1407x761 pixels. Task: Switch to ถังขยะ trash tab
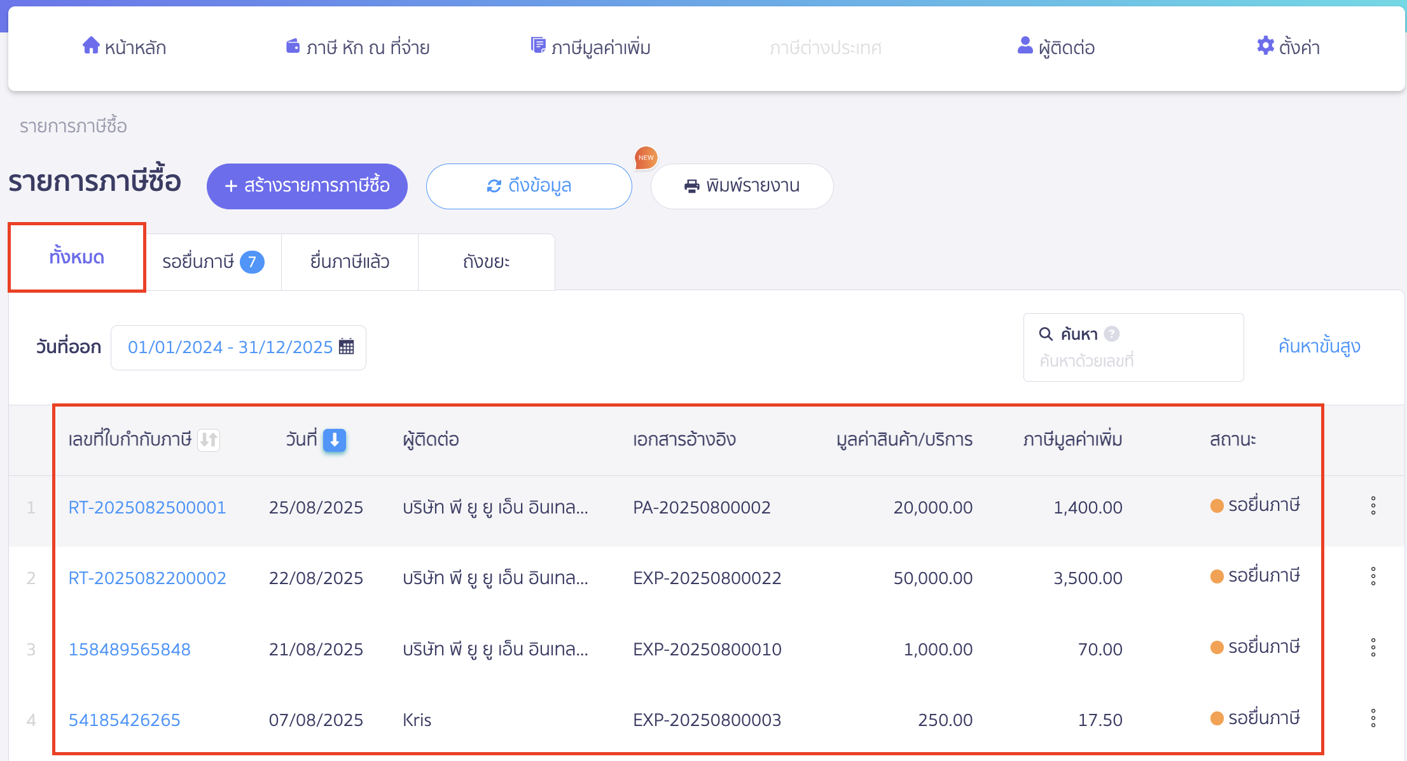(487, 262)
